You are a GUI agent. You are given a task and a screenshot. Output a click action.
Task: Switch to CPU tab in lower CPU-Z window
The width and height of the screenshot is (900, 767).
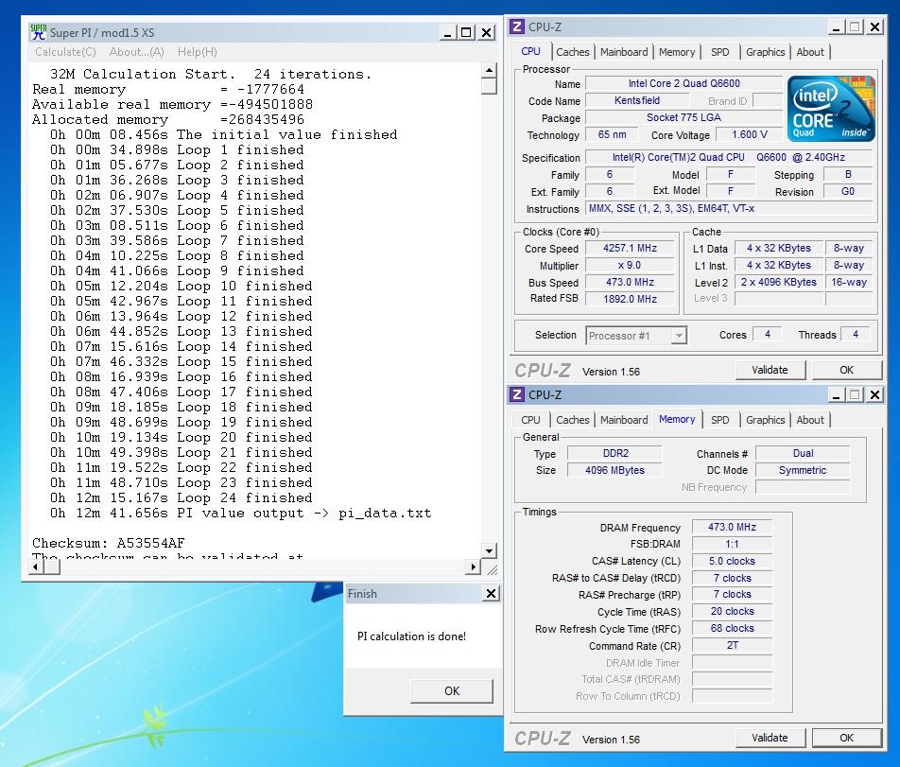[530, 420]
